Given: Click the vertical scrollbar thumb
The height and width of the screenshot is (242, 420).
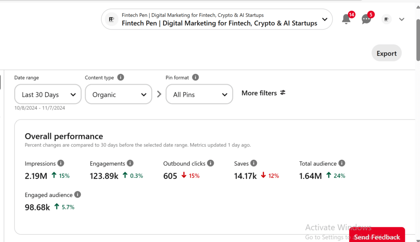Looking at the screenshot, I should 418,40.
